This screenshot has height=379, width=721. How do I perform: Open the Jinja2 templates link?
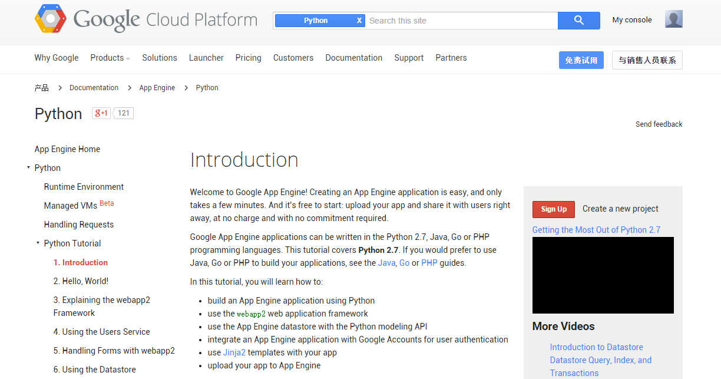(234, 352)
